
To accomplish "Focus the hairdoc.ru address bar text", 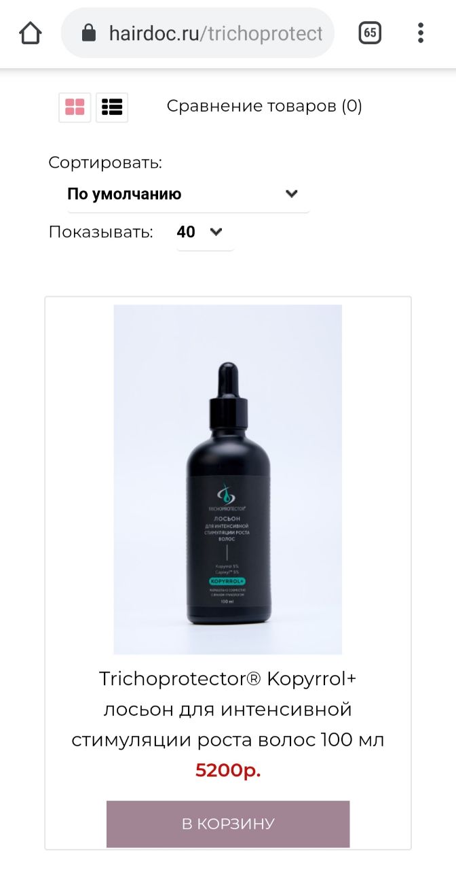I will click(216, 33).
